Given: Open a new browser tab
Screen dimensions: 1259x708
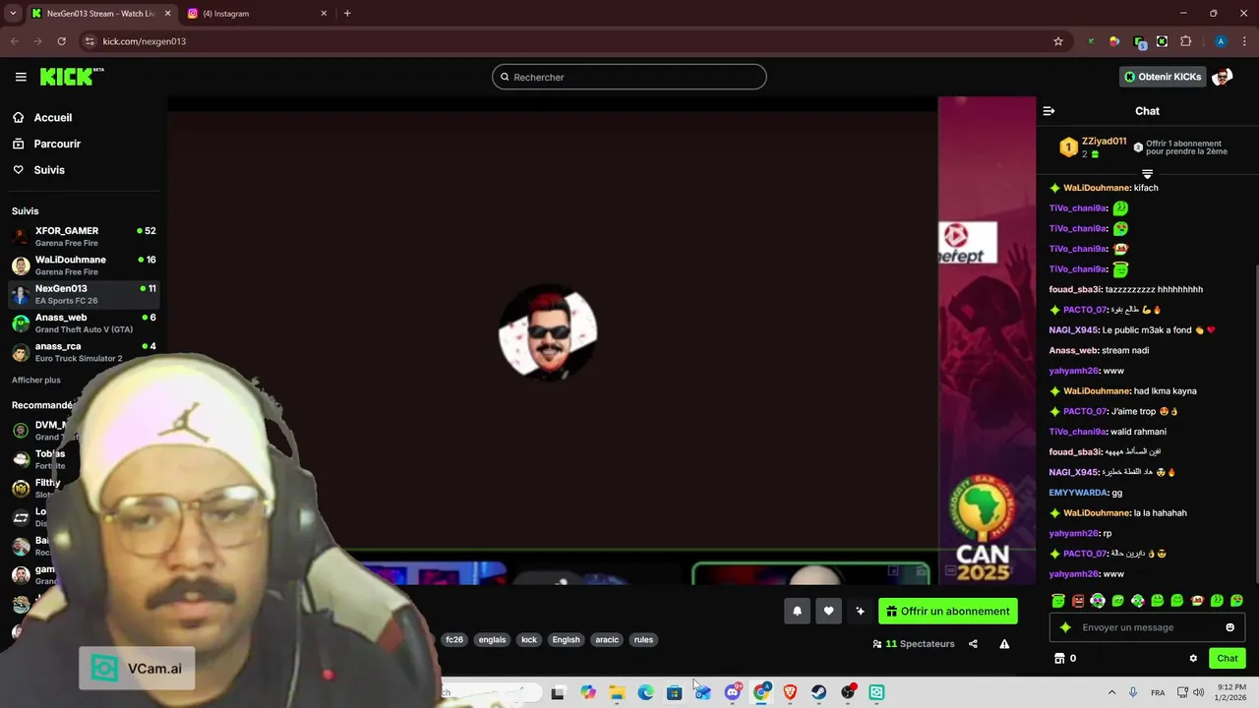Looking at the screenshot, I should click(x=347, y=14).
